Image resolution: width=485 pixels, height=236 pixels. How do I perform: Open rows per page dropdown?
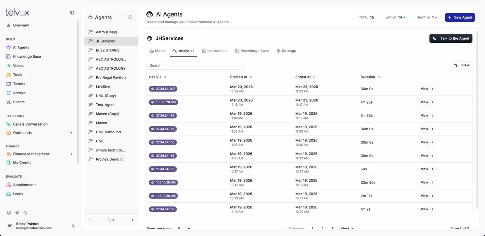click(182, 228)
